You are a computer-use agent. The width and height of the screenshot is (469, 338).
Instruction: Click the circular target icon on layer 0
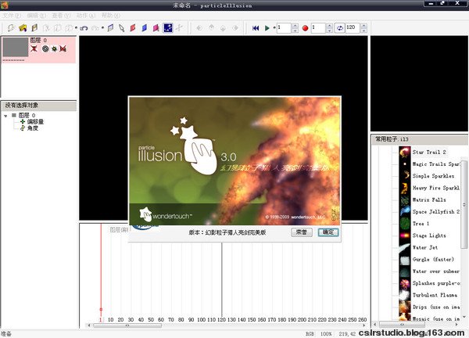pyautogui.click(x=45, y=49)
